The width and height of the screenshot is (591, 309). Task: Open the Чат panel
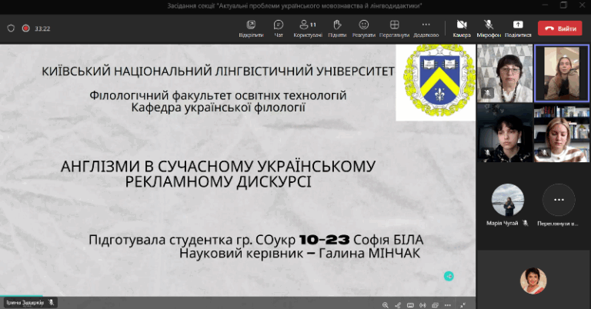[279, 28]
